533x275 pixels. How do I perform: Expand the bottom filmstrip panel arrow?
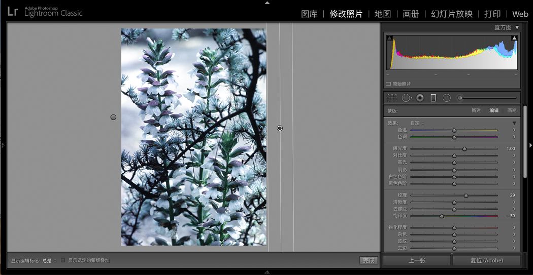pyautogui.click(x=267, y=272)
